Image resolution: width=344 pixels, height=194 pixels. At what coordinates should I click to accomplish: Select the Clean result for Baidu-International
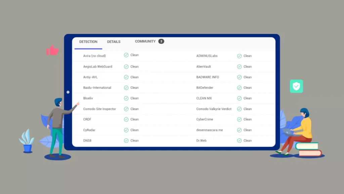coord(134,88)
